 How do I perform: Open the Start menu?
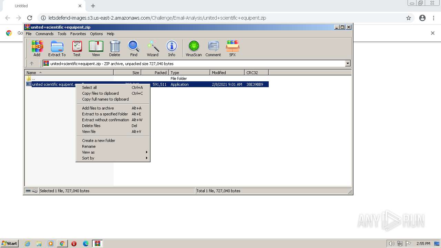pos(10,244)
